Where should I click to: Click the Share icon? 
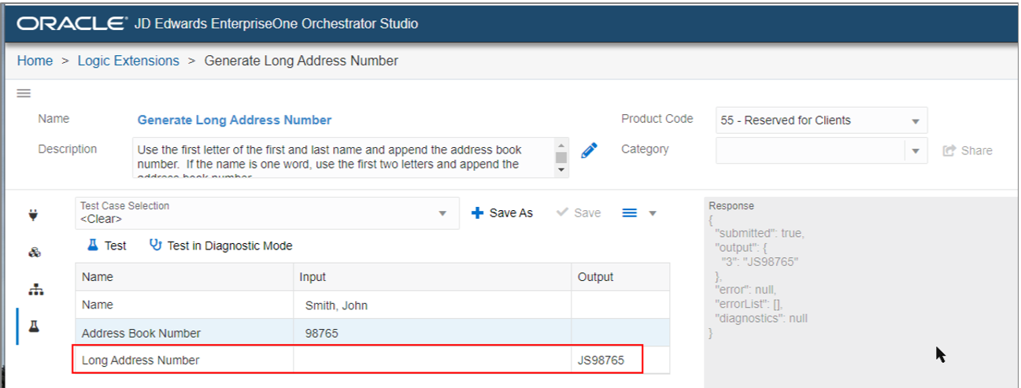[x=949, y=150]
